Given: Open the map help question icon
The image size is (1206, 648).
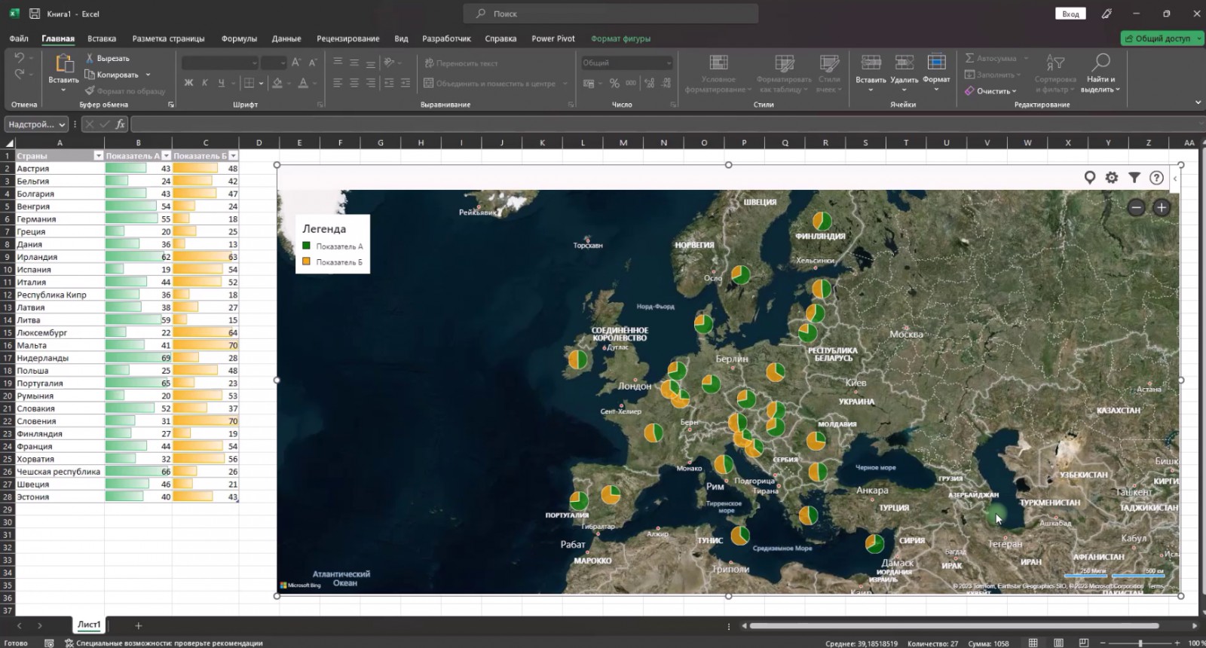Looking at the screenshot, I should tap(1156, 178).
